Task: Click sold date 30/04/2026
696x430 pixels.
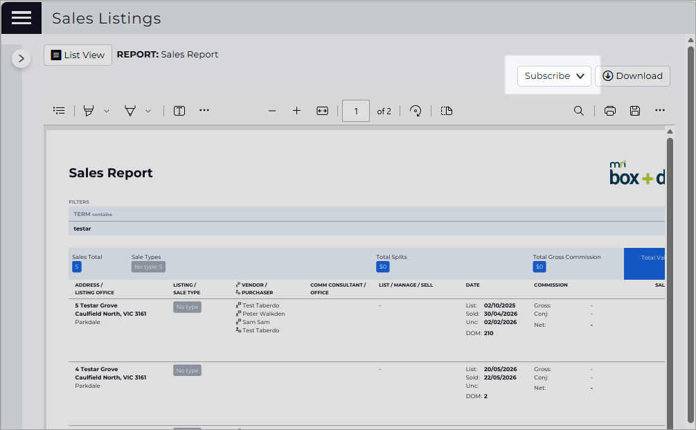Action: click(x=501, y=314)
